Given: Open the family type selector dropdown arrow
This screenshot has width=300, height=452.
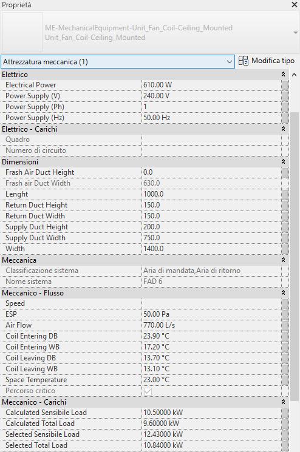Looking at the screenshot, I should 295,33.
